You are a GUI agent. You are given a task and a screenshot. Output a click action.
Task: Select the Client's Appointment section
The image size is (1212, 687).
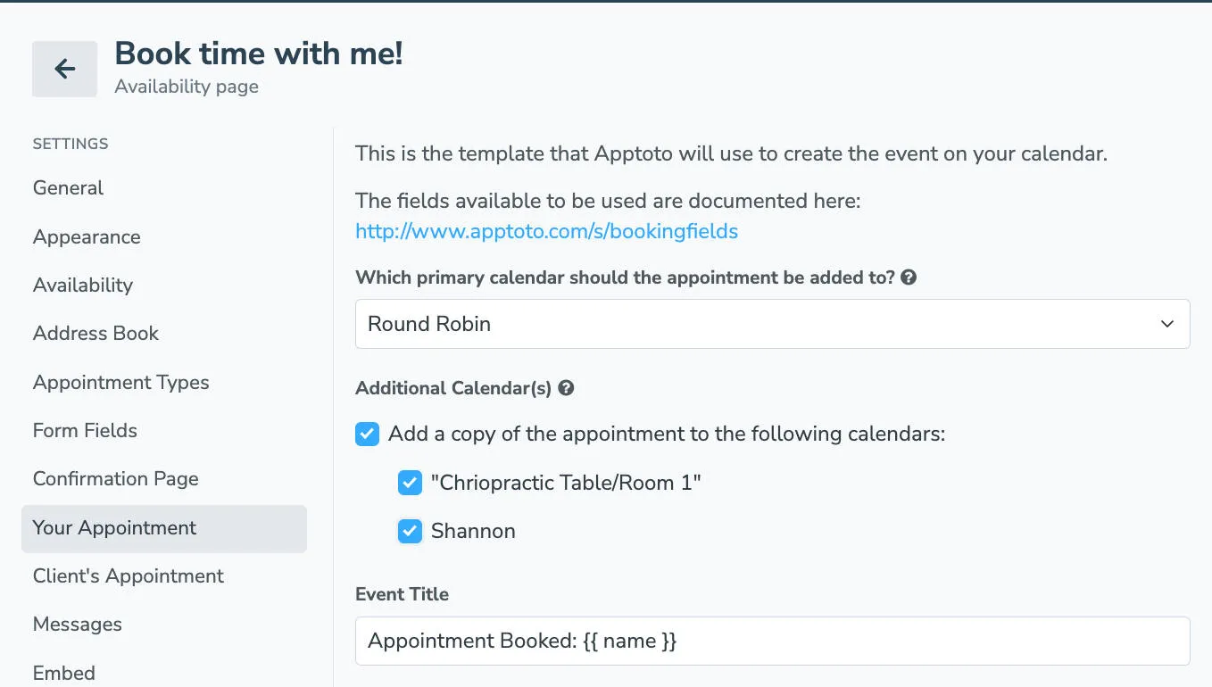pos(128,575)
